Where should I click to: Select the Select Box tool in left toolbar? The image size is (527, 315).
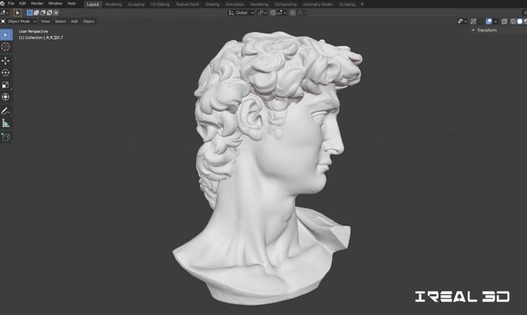pos(6,35)
